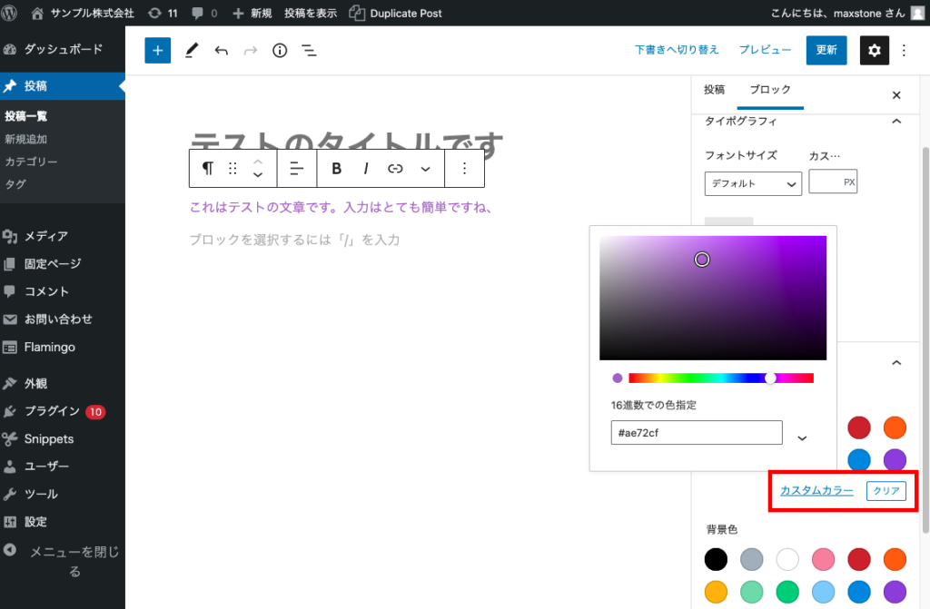Undo the last change

click(221, 50)
